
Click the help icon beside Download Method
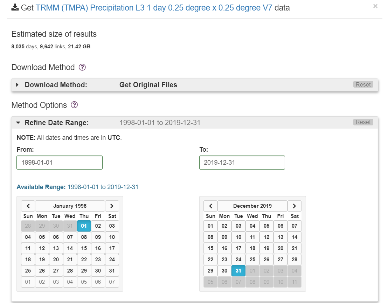click(x=82, y=67)
